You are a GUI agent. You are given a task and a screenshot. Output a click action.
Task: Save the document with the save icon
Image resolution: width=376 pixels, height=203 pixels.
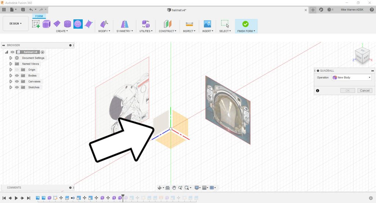coord(23,10)
